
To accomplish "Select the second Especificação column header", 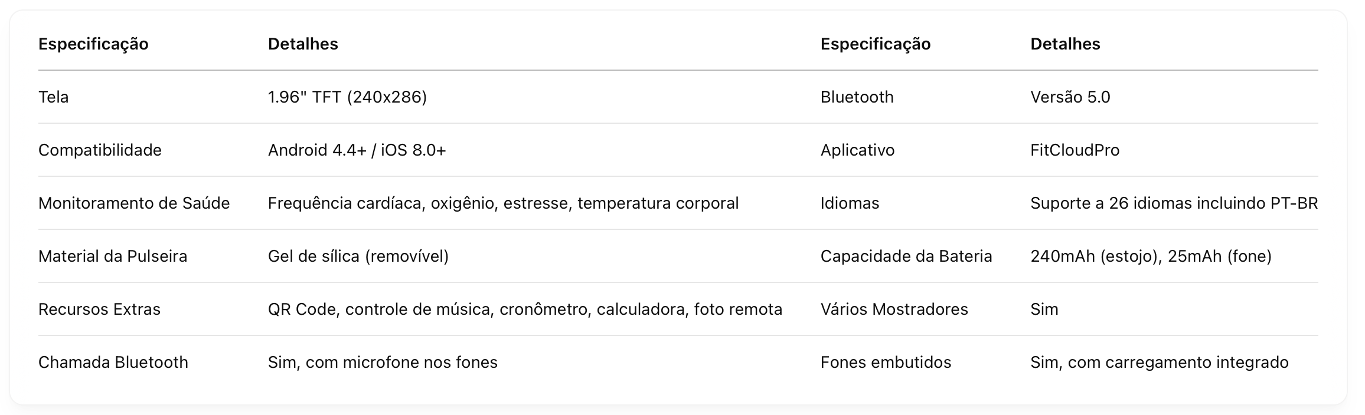I will pyautogui.click(x=876, y=44).
